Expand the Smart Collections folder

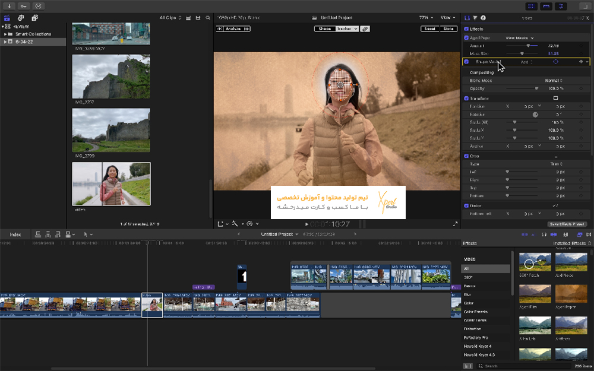click(5, 34)
